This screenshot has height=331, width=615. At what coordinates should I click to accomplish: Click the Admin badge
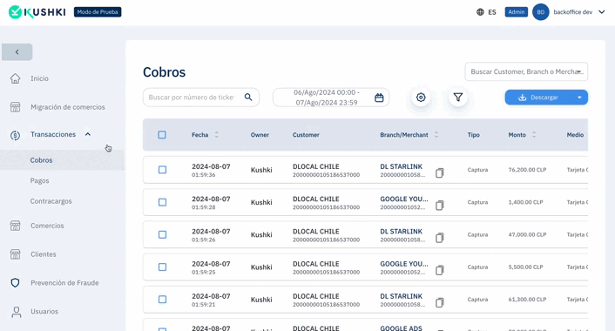coord(517,12)
